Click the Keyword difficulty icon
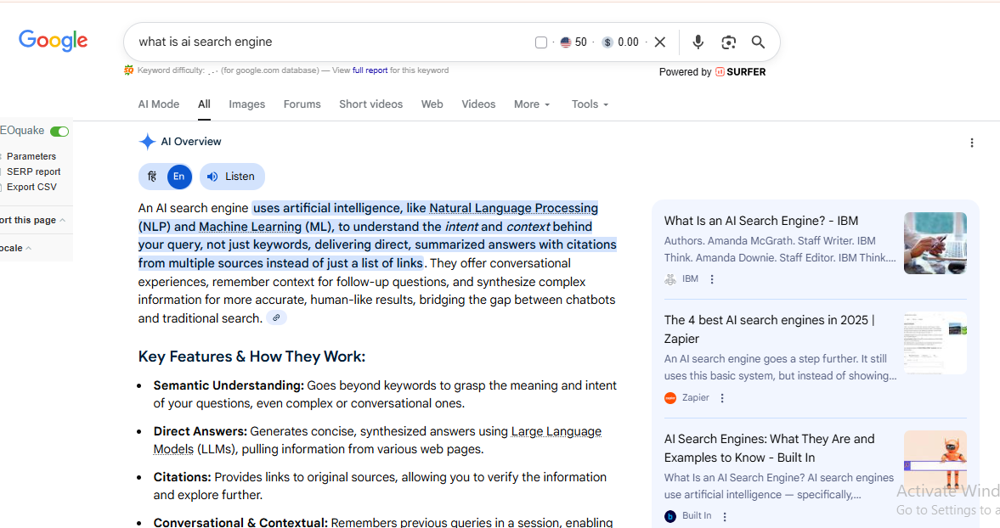The image size is (1000, 528). (x=129, y=70)
